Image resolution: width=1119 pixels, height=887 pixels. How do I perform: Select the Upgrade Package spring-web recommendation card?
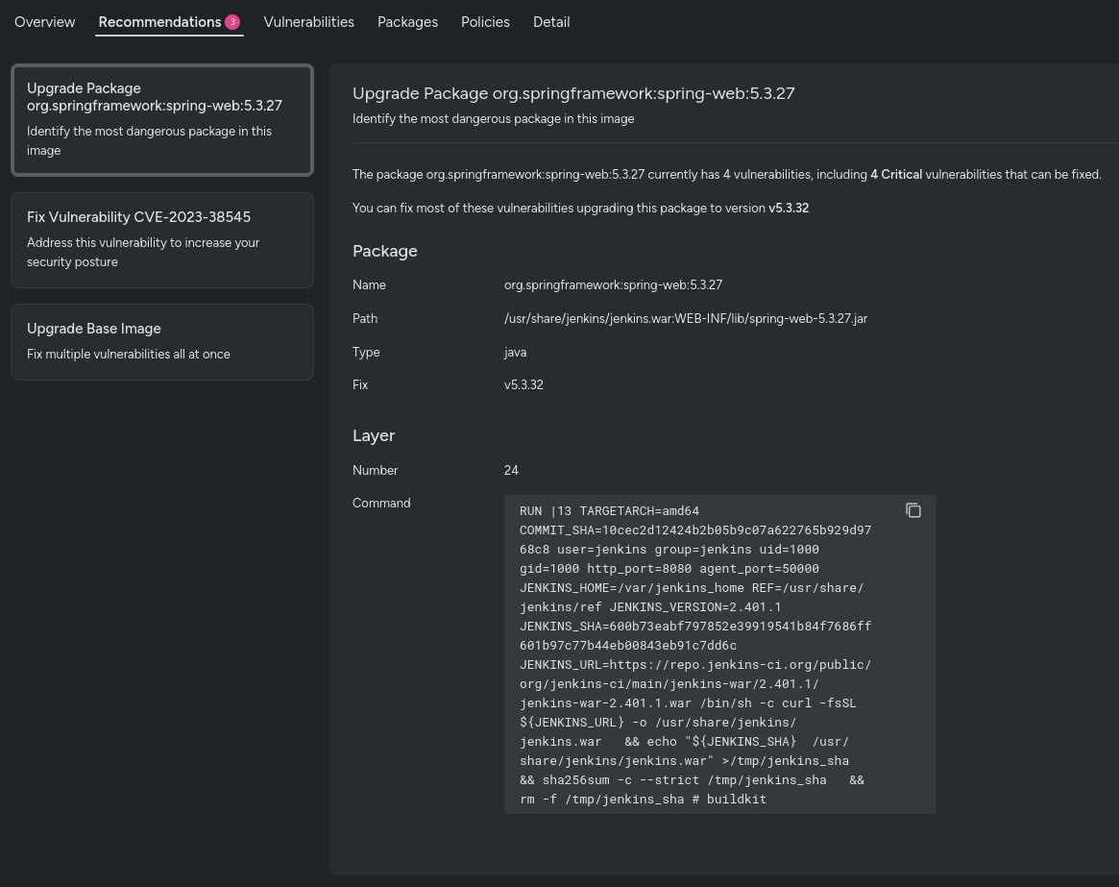tap(162, 119)
